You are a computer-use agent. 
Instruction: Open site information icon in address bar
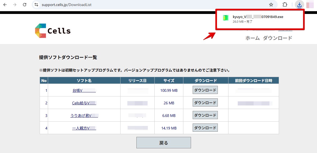pos(36,5)
